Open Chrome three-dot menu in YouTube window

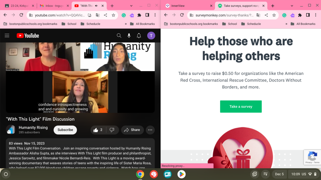tap(155, 15)
